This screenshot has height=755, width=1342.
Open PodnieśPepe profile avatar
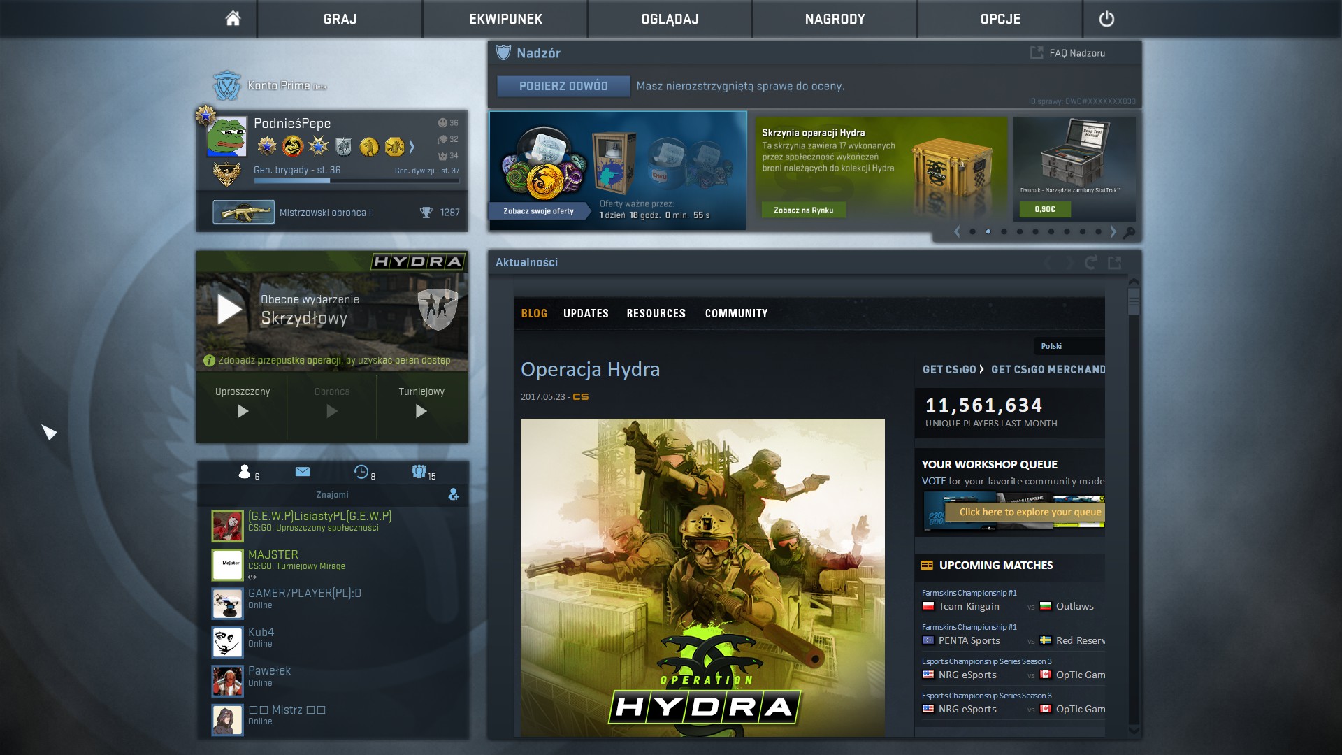pyautogui.click(x=227, y=136)
